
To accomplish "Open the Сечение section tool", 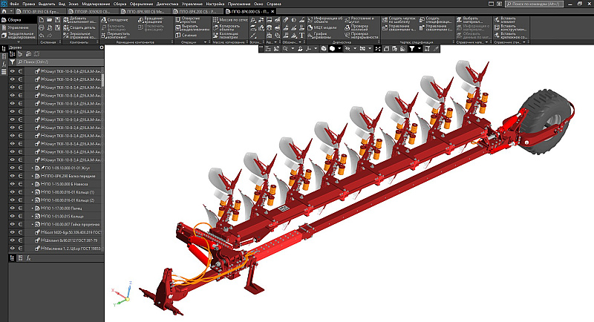I will pyautogui.click(x=191, y=35).
